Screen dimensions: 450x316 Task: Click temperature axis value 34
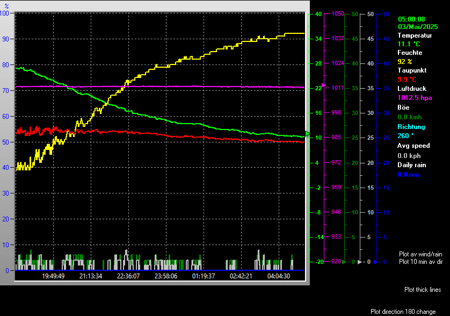tap(318, 39)
